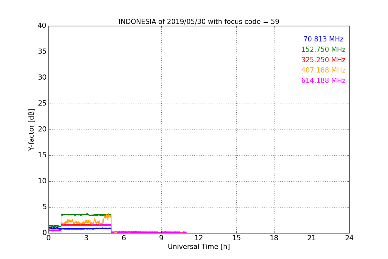Click the Universal Time [h] axis label
The image size is (388, 259).
point(199,247)
